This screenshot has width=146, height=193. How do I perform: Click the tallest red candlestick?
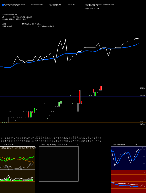click(80, 97)
